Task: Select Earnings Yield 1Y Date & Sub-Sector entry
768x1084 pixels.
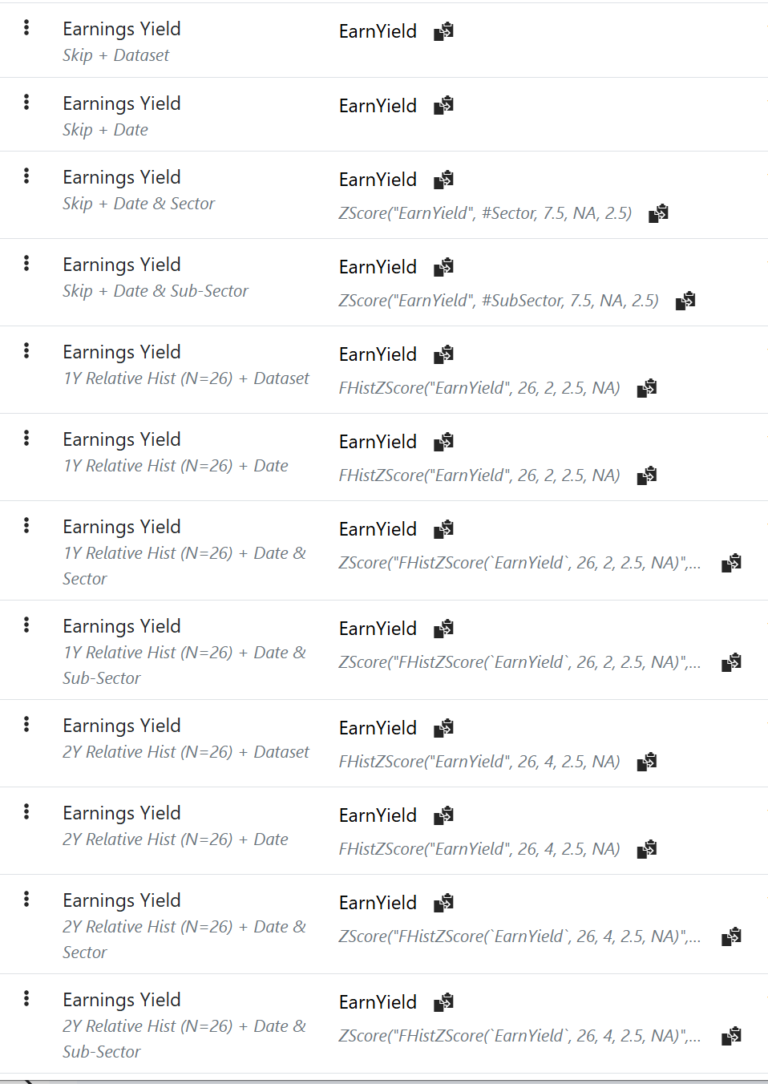Action: 184,652
